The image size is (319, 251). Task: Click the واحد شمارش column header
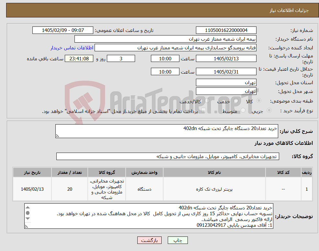click(x=144, y=172)
